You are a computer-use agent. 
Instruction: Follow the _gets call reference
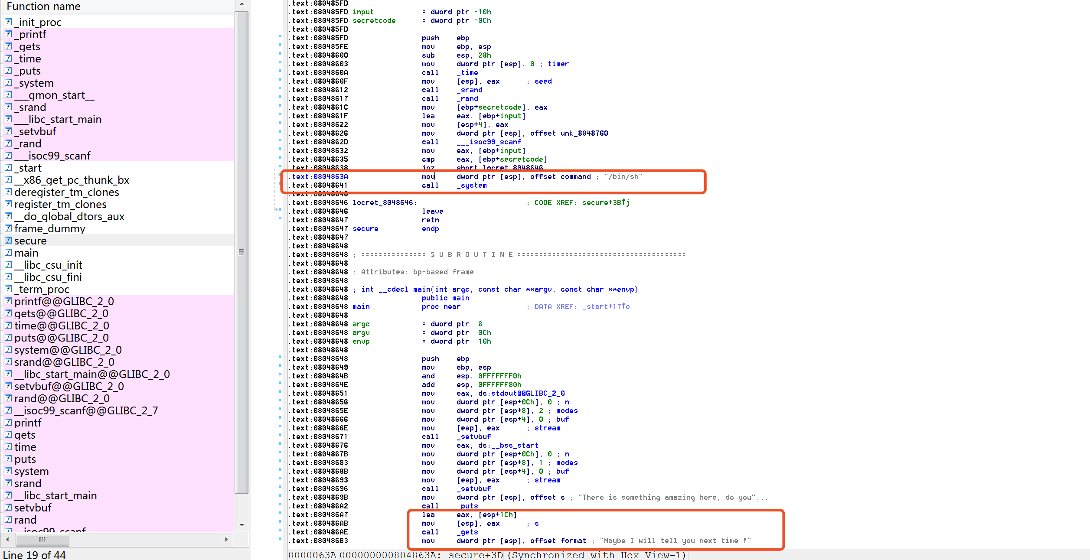pos(467,532)
